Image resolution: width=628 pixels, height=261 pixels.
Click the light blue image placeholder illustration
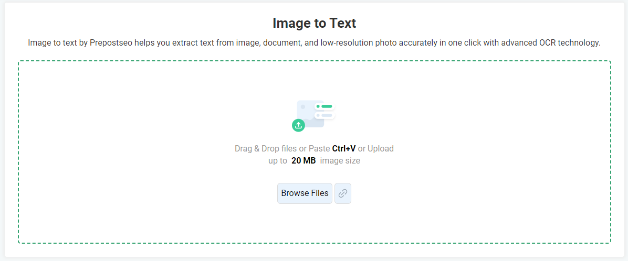(x=310, y=114)
